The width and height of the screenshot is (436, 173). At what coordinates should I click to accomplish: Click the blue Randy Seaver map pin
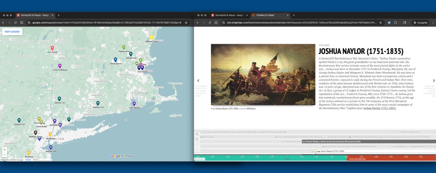(116, 59)
